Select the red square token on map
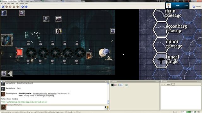202x113 pixels. coord(20,52)
